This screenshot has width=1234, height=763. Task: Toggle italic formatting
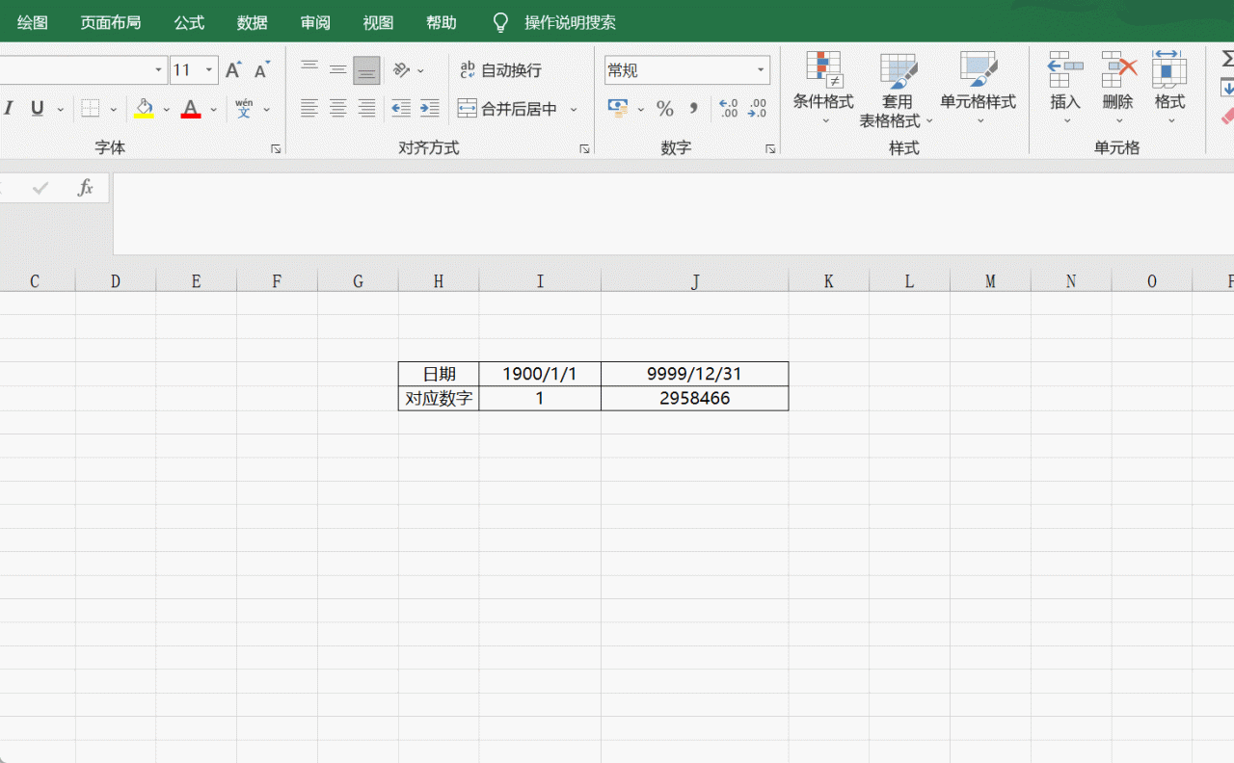[9, 109]
